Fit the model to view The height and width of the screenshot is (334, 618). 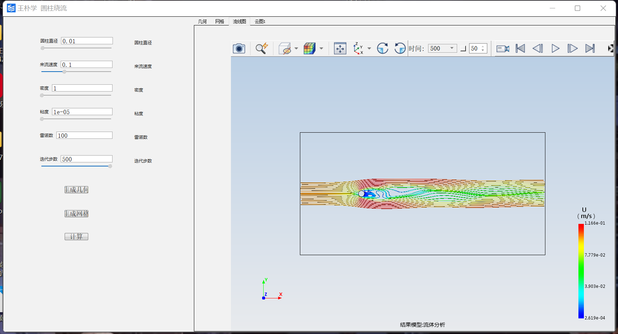(x=340, y=48)
